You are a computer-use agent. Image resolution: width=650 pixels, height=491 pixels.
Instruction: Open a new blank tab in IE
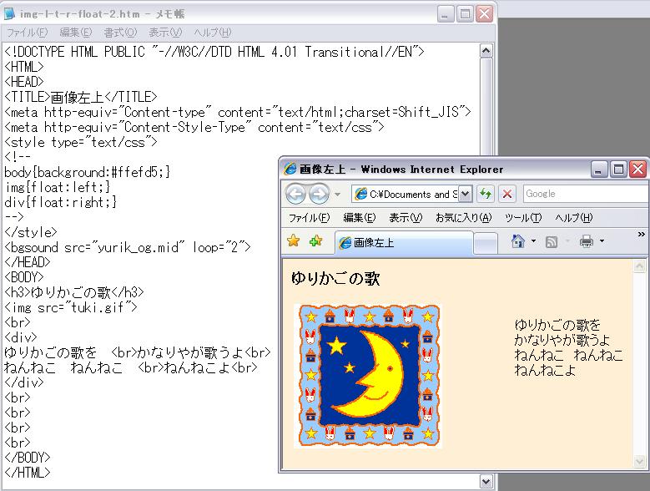click(x=486, y=243)
